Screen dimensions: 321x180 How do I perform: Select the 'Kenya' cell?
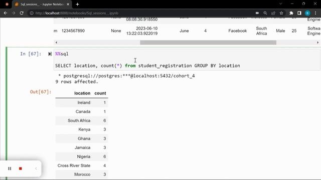[84, 129]
